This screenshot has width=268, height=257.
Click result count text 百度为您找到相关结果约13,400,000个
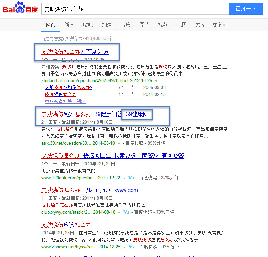point(77,38)
